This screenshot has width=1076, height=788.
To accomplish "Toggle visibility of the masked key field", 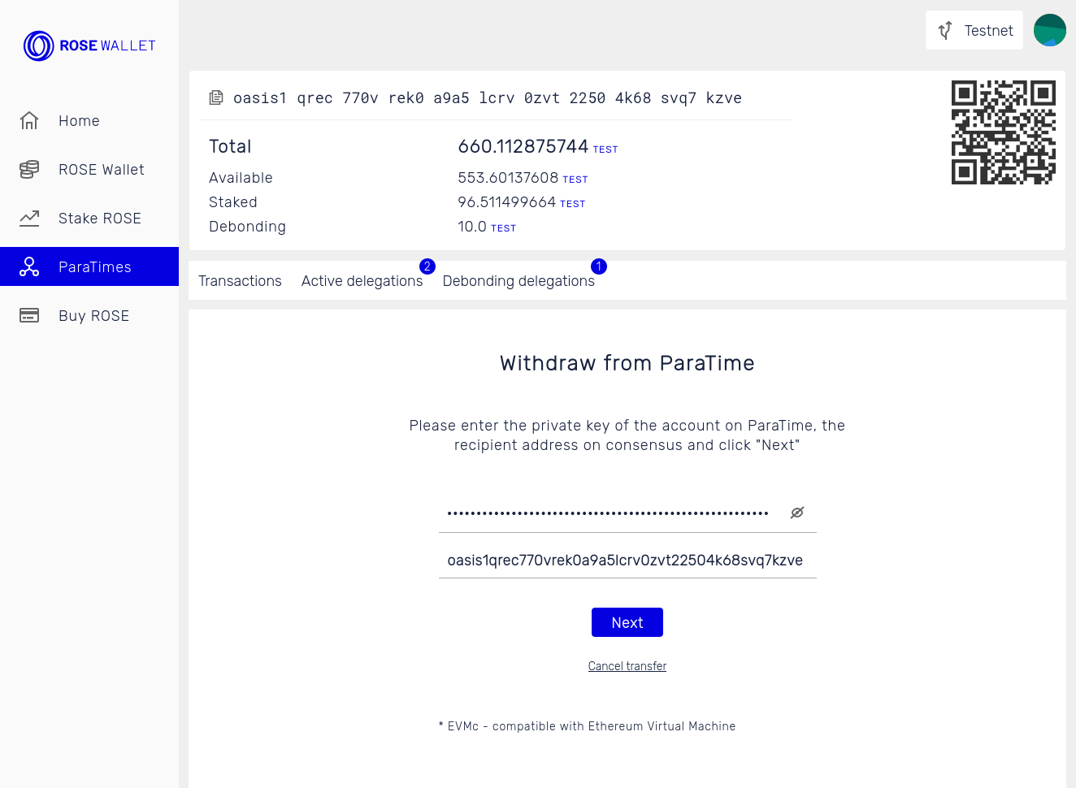I will coord(796,512).
